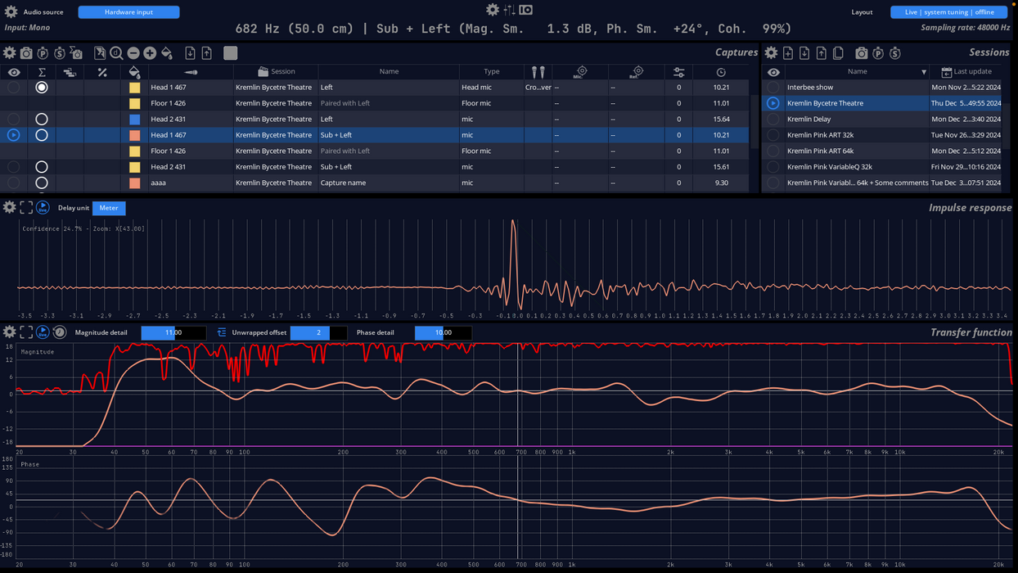Take a new capture with the camera icon
Screen dimensions: 1018x573
25,52
